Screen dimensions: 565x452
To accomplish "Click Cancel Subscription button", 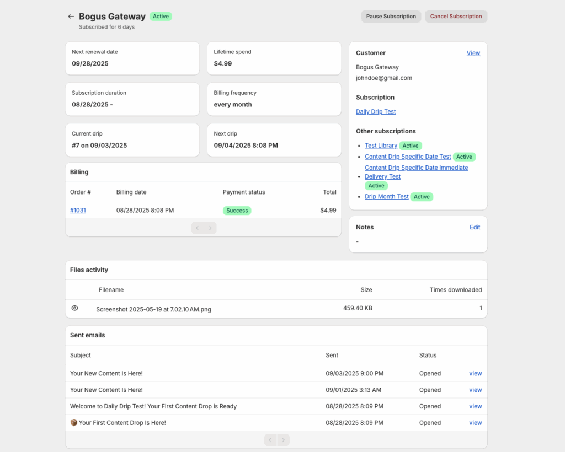I will (x=456, y=17).
